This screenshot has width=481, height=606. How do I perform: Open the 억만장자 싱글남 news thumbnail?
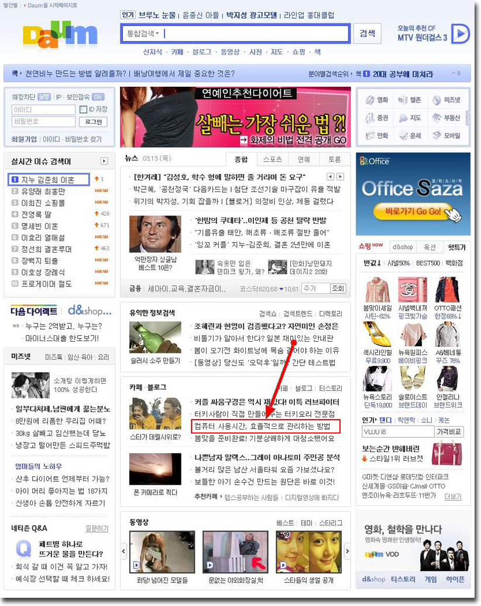click(x=156, y=234)
